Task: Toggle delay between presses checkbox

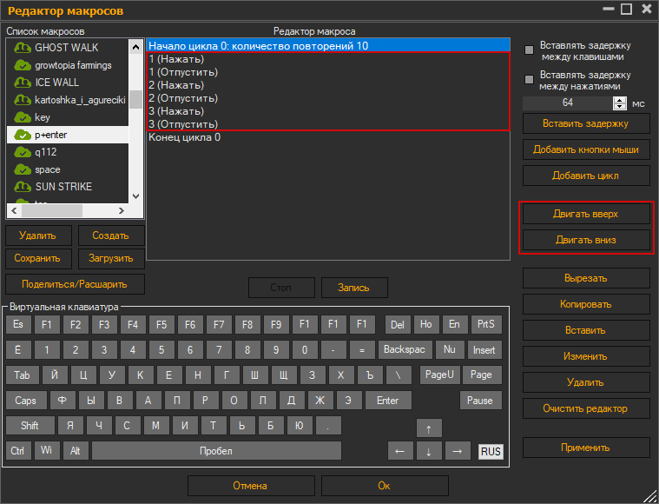Action: pos(529,80)
